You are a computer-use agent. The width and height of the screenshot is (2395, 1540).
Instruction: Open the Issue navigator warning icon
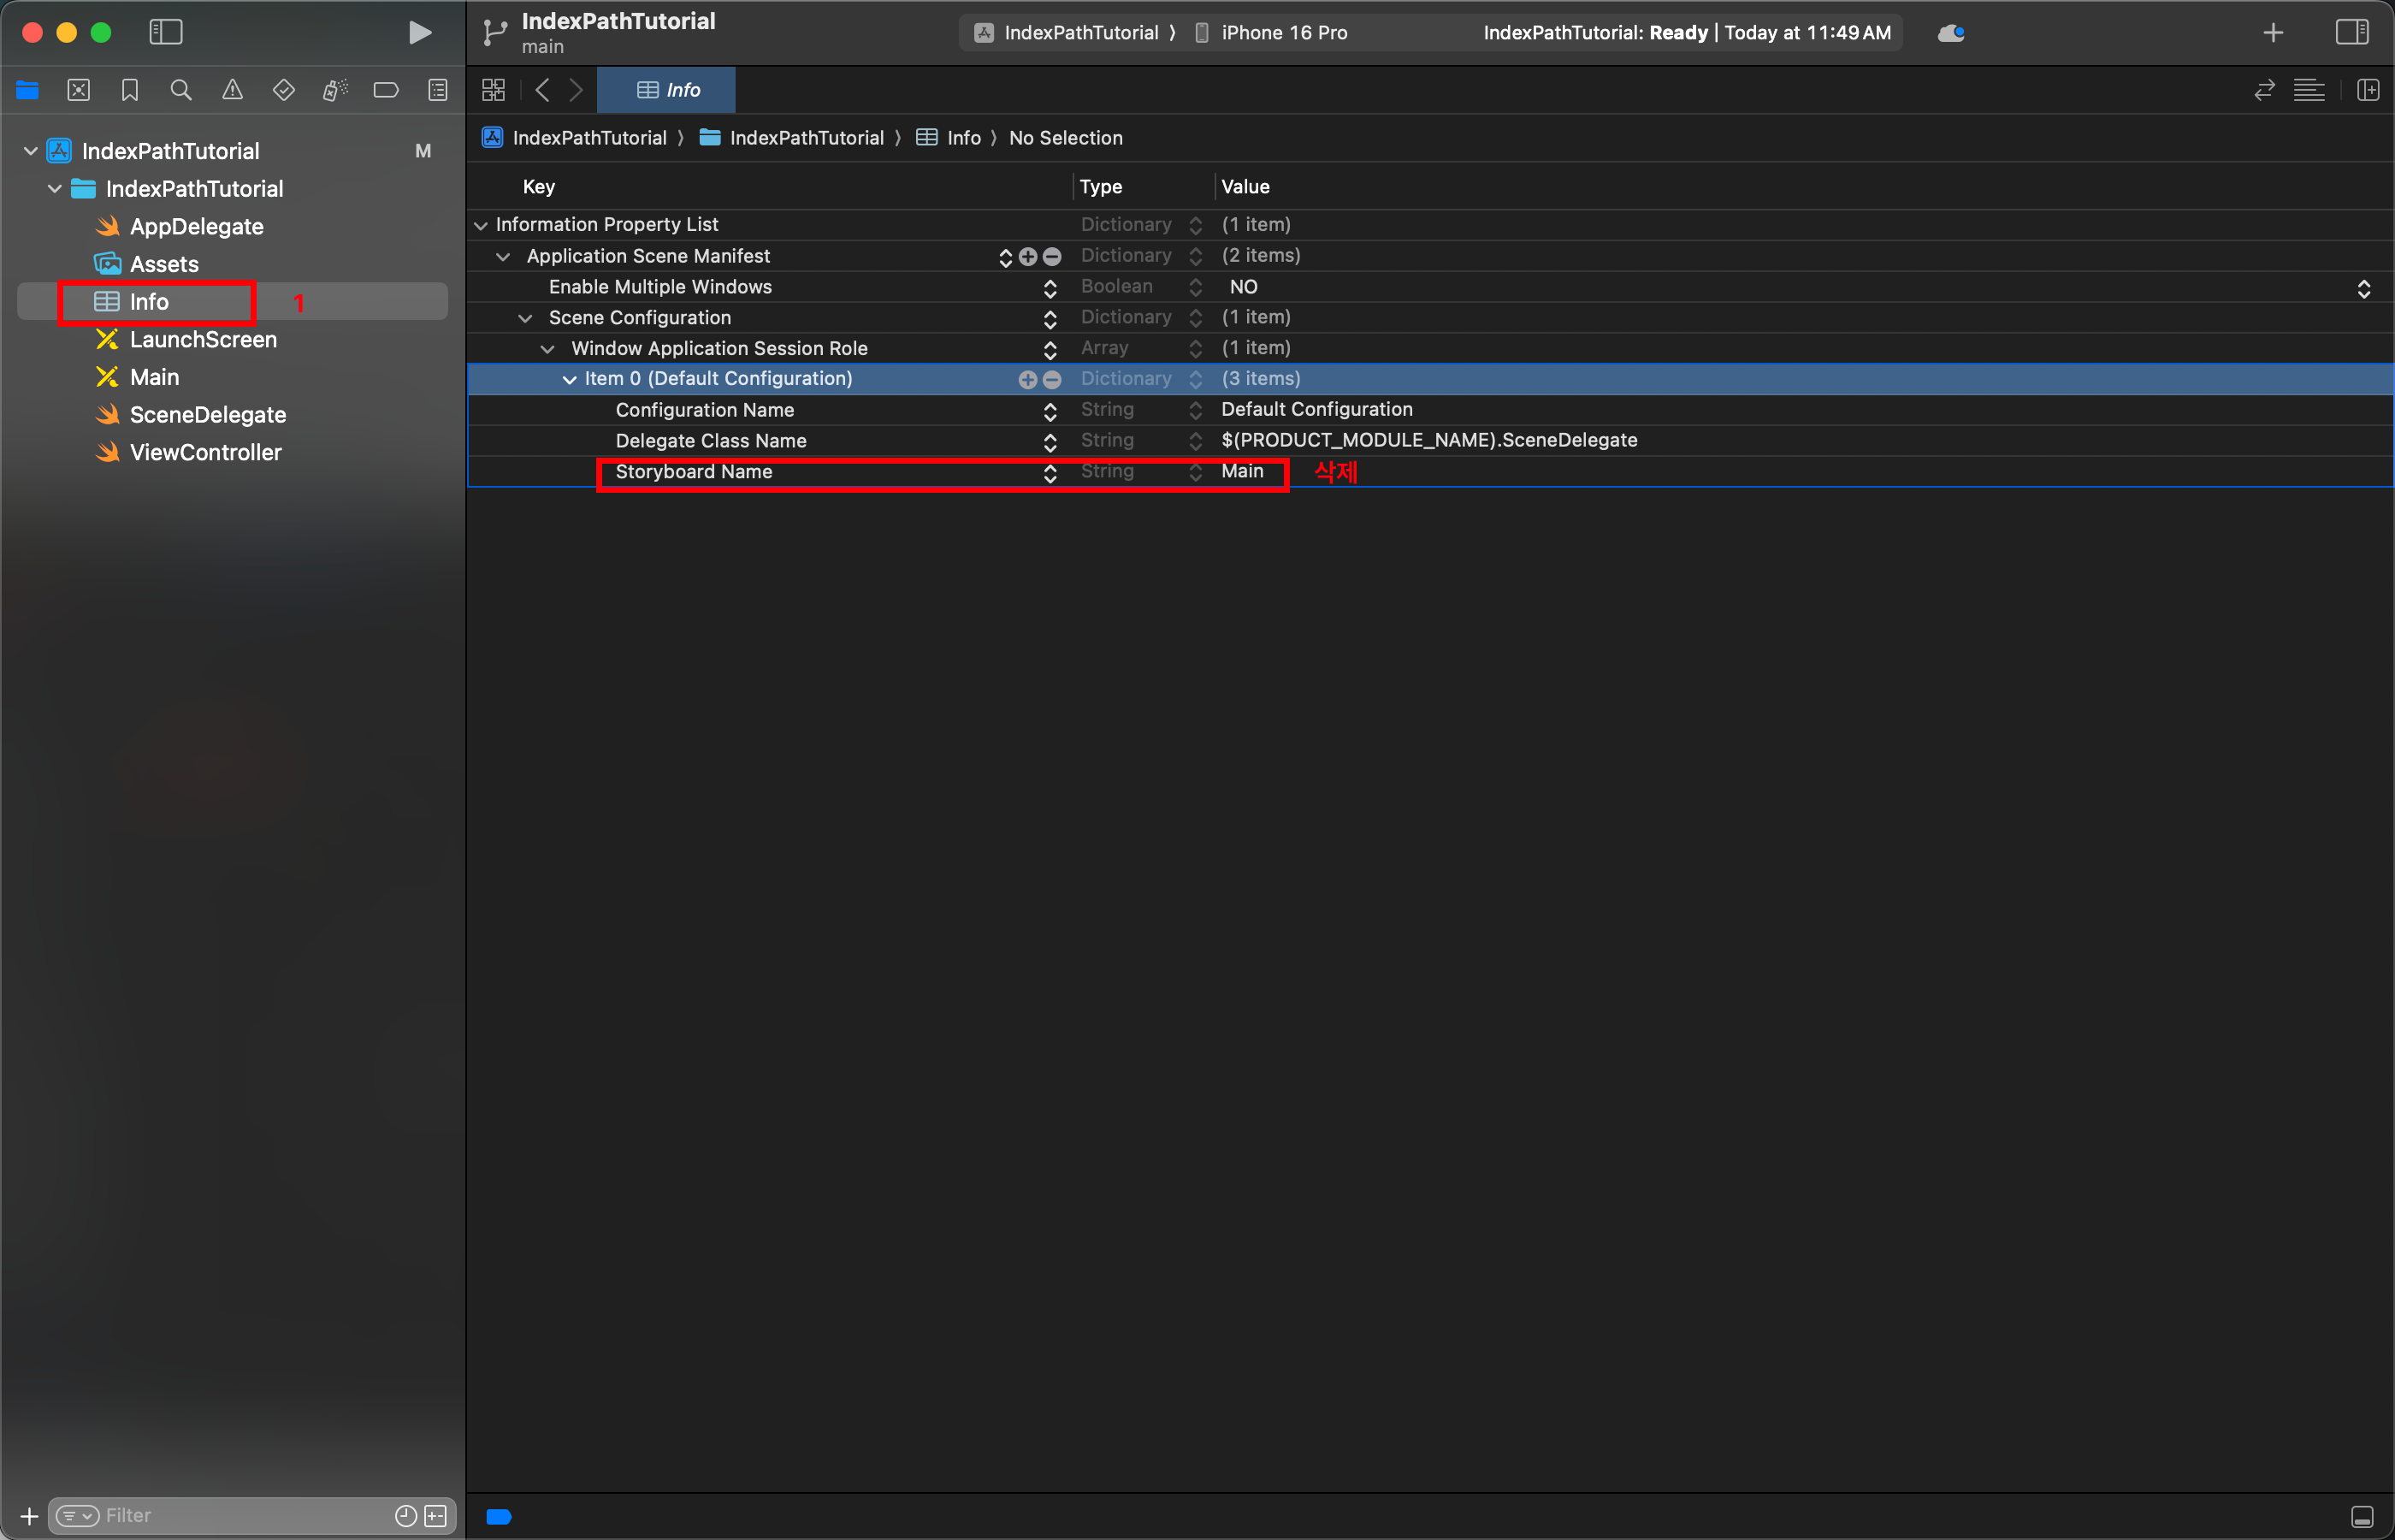click(x=232, y=90)
